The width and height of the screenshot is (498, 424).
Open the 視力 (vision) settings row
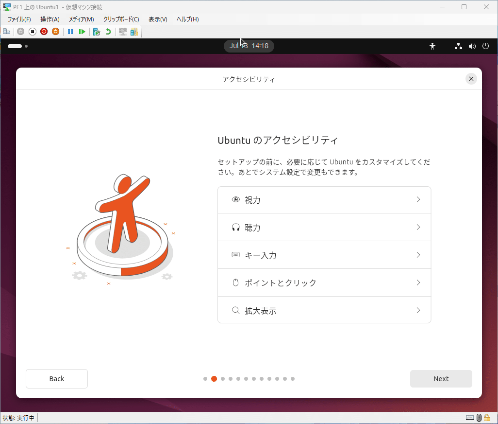click(324, 200)
